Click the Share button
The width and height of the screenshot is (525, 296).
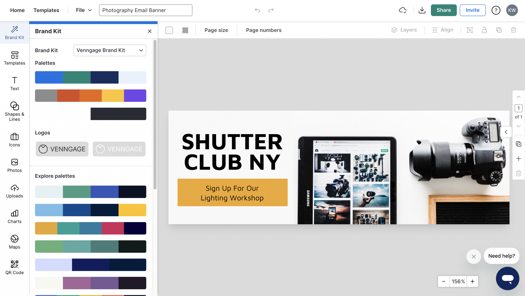coord(444,10)
